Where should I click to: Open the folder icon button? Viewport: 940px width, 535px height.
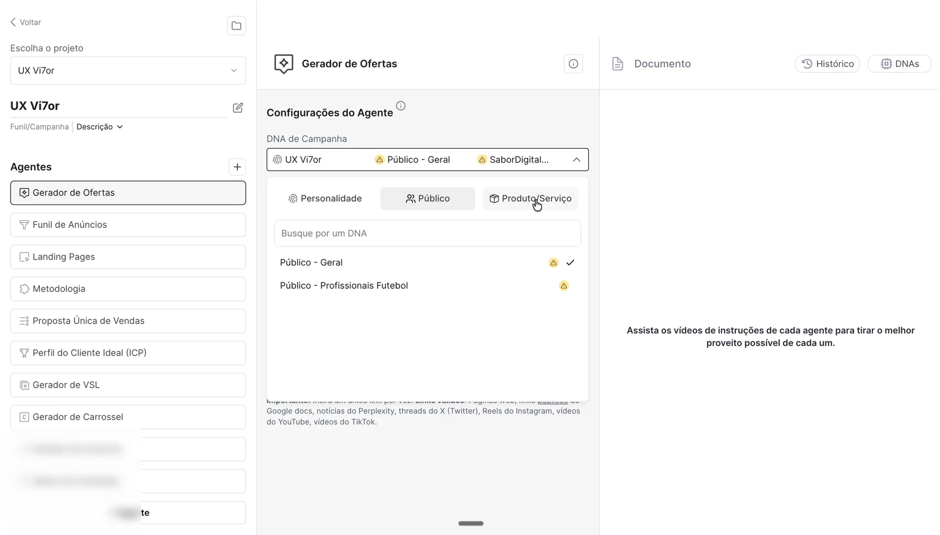236,26
